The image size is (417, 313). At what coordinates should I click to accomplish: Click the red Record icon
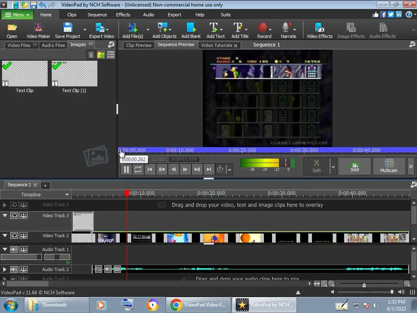click(x=263, y=27)
